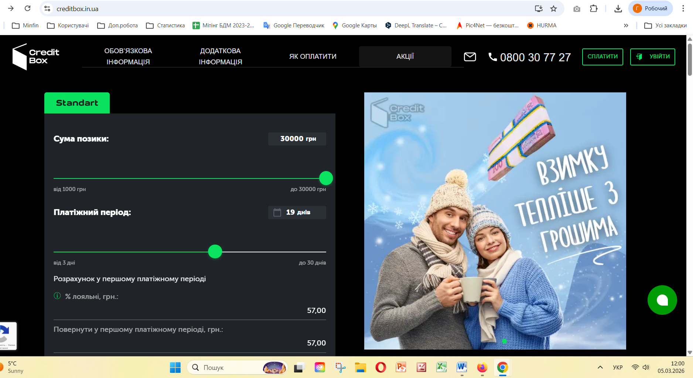The image size is (693, 378).
Task: Open Google Переводчик bookmark
Action: 294,25
